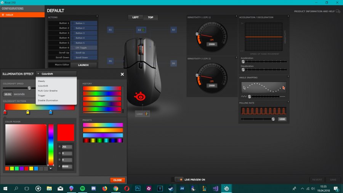Apply the first rainbow preset gradient
343x193 pixels.
(x=103, y=125)
